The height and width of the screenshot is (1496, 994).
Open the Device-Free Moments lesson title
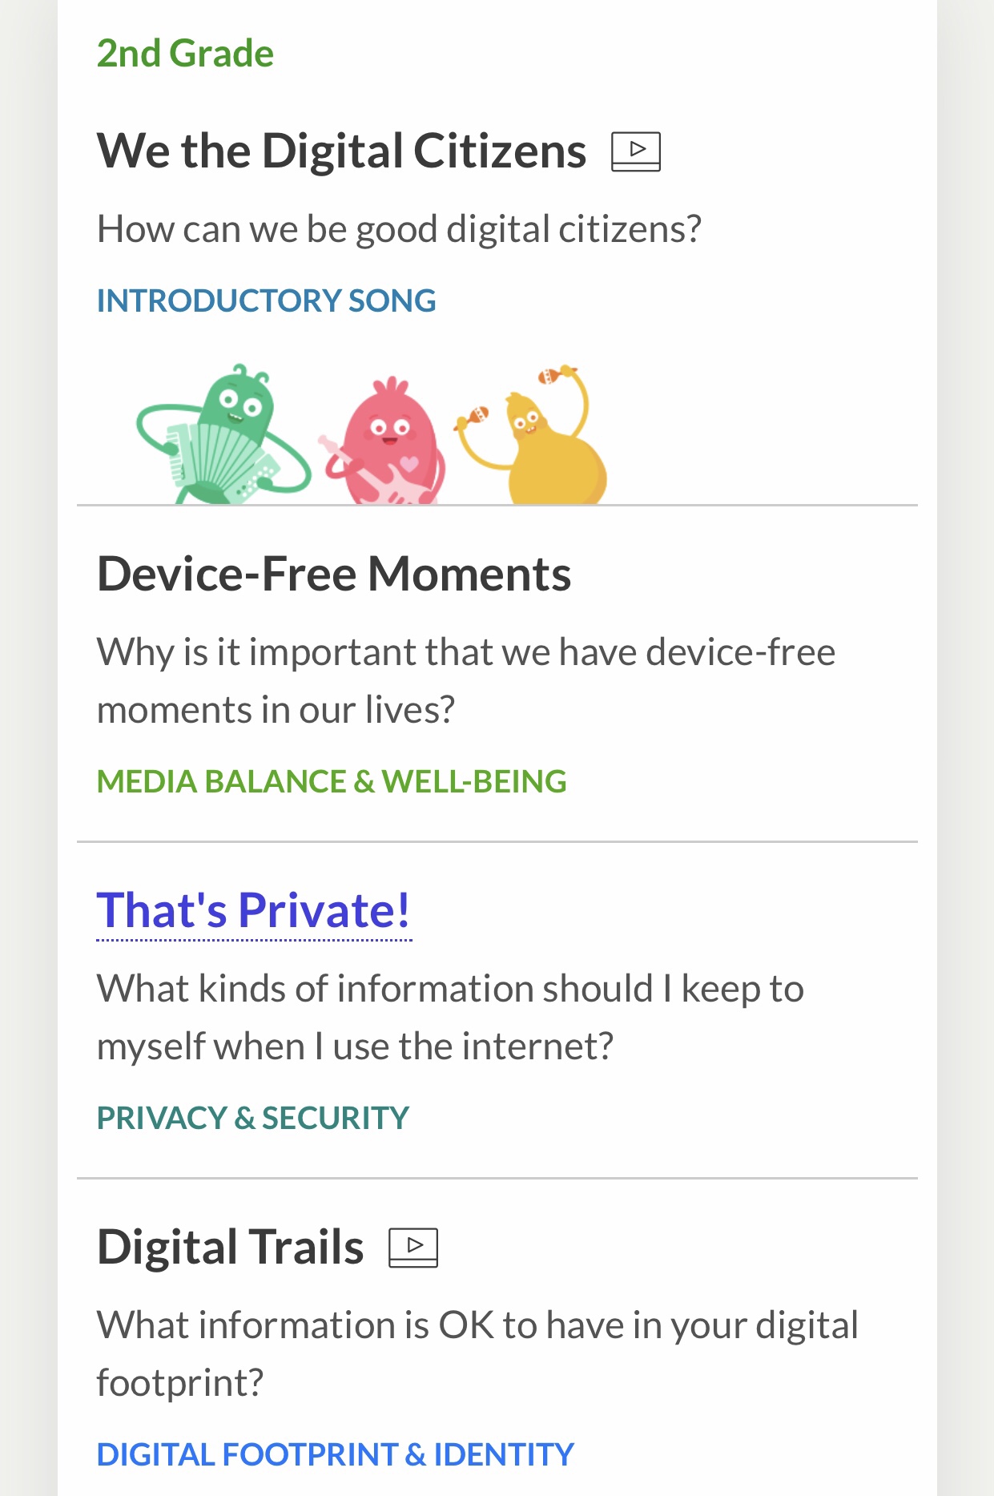333,574
